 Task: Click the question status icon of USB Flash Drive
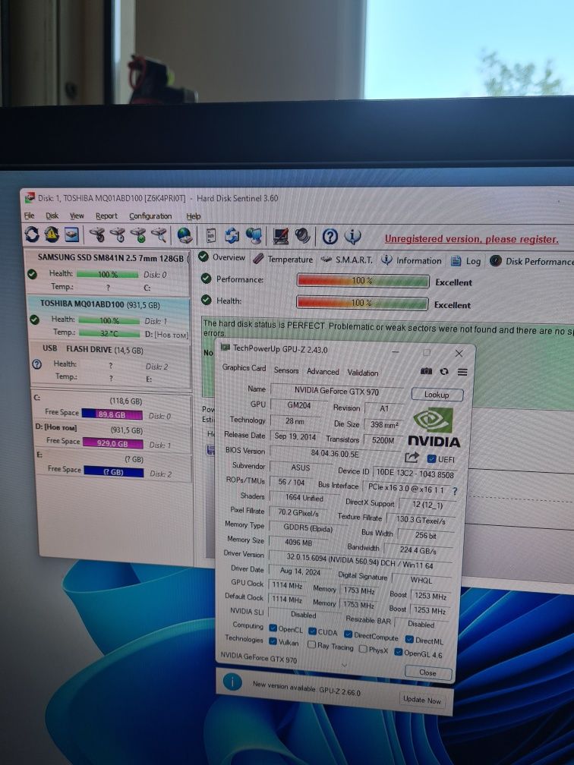36,364
